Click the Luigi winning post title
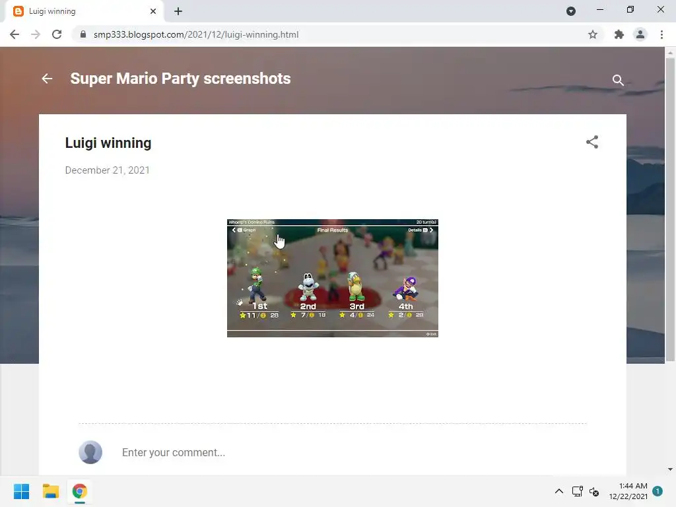The image size is (676, 507). [x=108, y=143]
